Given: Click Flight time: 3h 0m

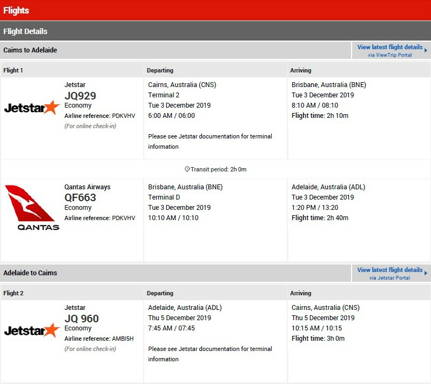Looking at the screenshot, I should tap(318, 339).
